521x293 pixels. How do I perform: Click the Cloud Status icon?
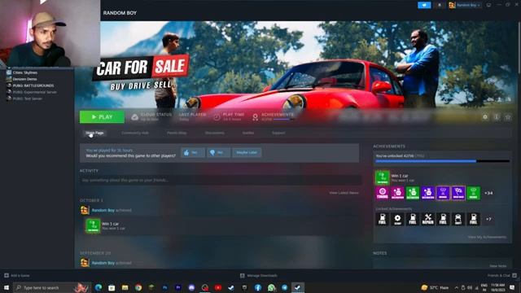134,117
